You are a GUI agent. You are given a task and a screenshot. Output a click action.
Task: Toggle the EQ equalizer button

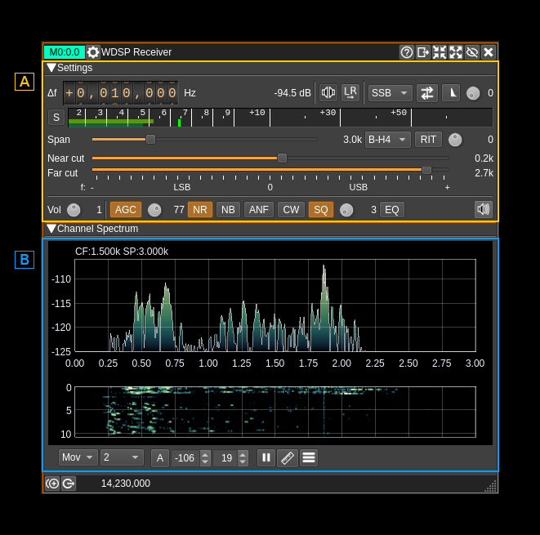pos(392,210)
